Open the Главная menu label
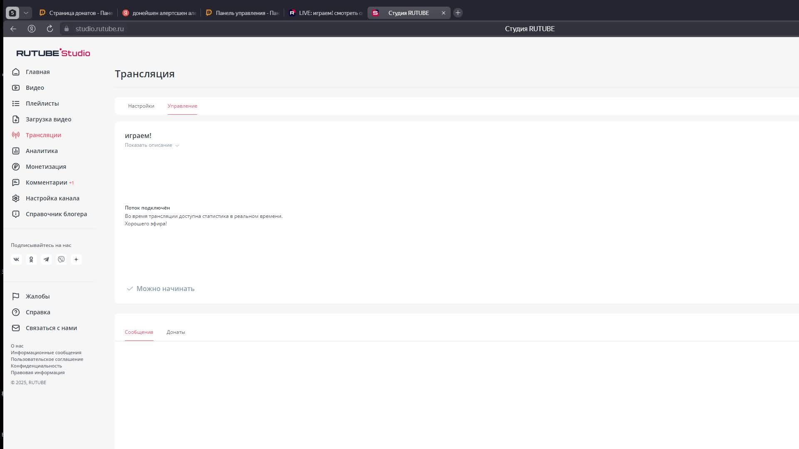 (38, 72)
